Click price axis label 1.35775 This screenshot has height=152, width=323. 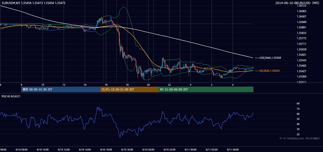tap(302, 38)
